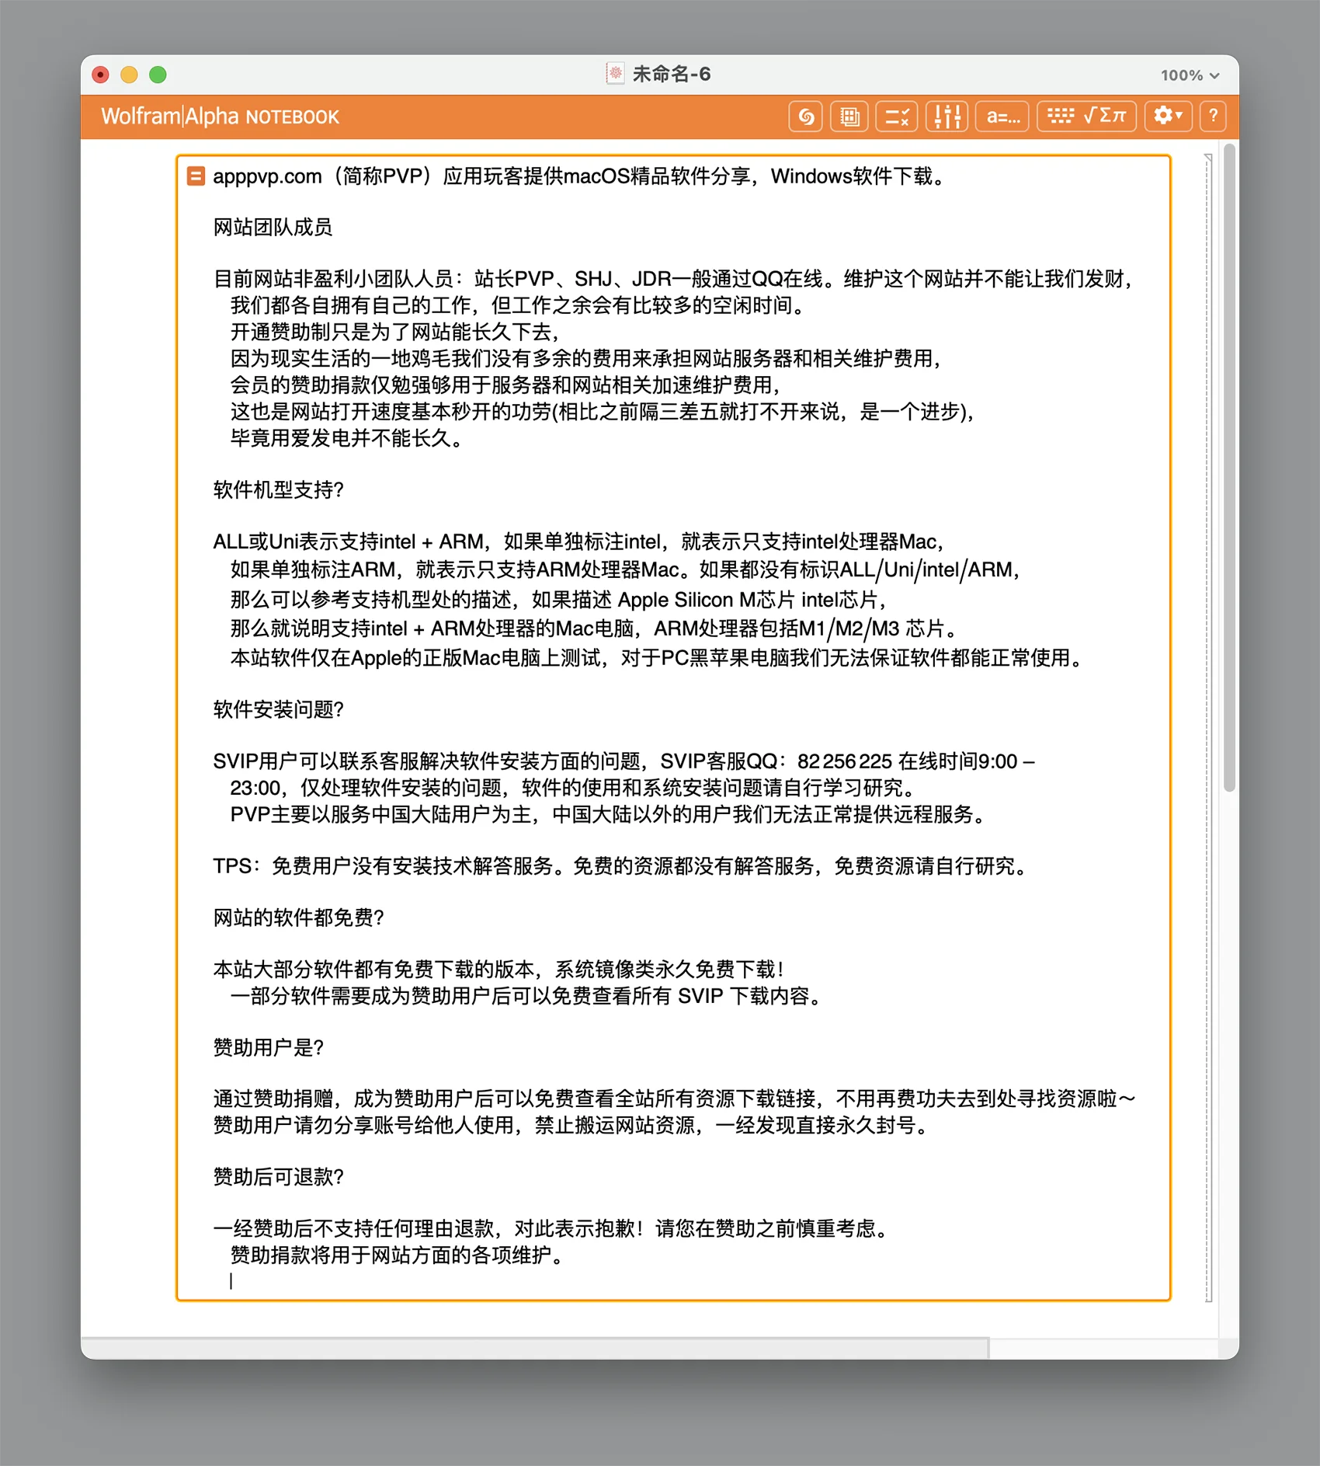Screen dimensions: 1320x1466
Task: Open the sliders controls toolbar icon
Action: 947,117
